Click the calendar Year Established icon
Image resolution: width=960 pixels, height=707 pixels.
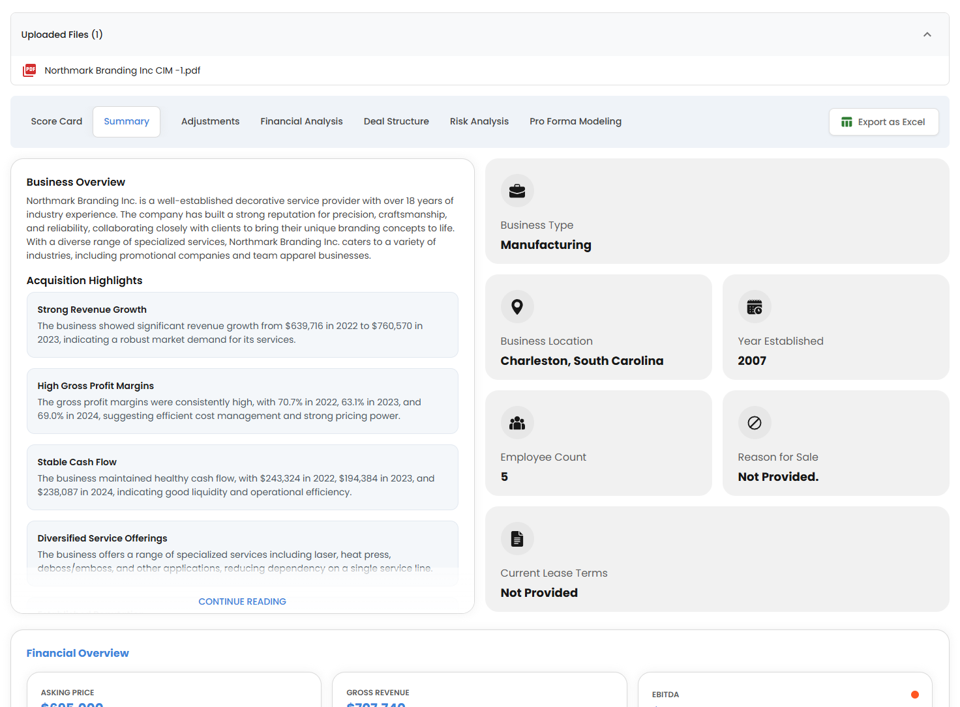[755, 307]
